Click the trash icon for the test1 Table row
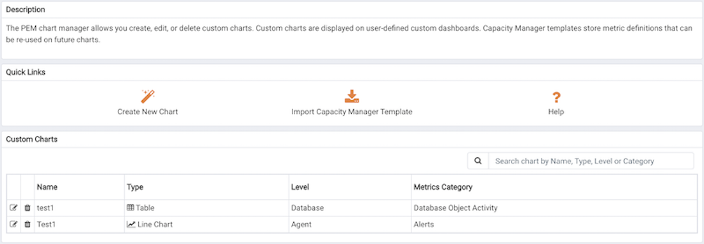The image size is (704, 244). (28, 208)
